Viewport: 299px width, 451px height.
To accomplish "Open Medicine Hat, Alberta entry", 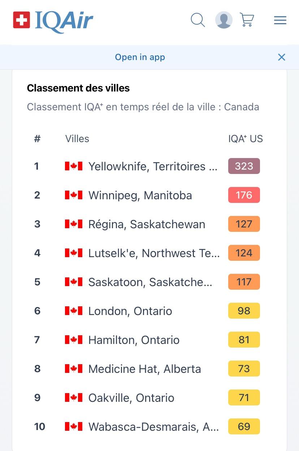I will [149, 369].
